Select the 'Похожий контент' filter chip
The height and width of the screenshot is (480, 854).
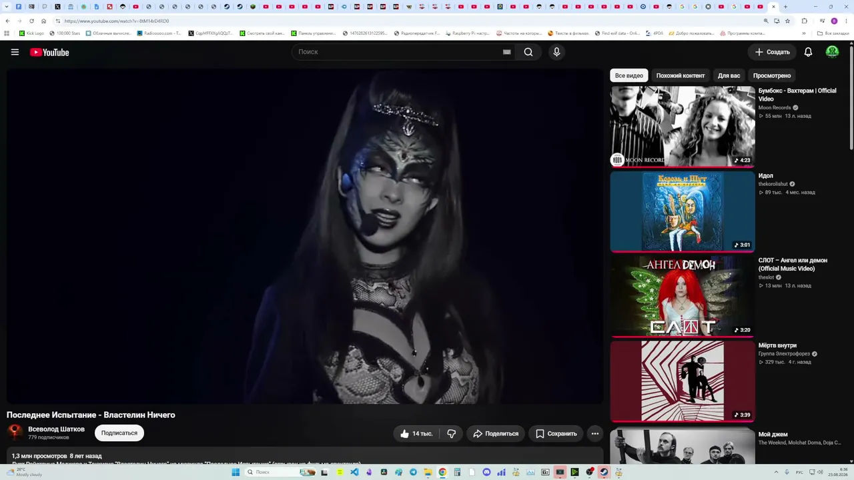pyautogui.click(x=681, y=75)
